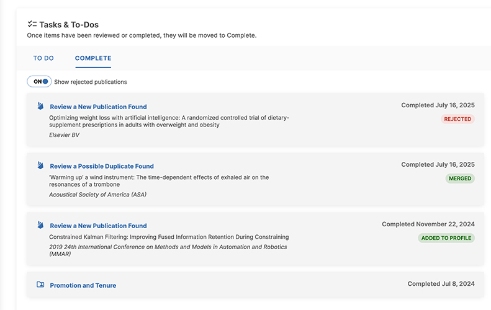Screen dimensions: 491x310
Task: Click the Promotion and Tenure folder icon
Action: point(40,285)
